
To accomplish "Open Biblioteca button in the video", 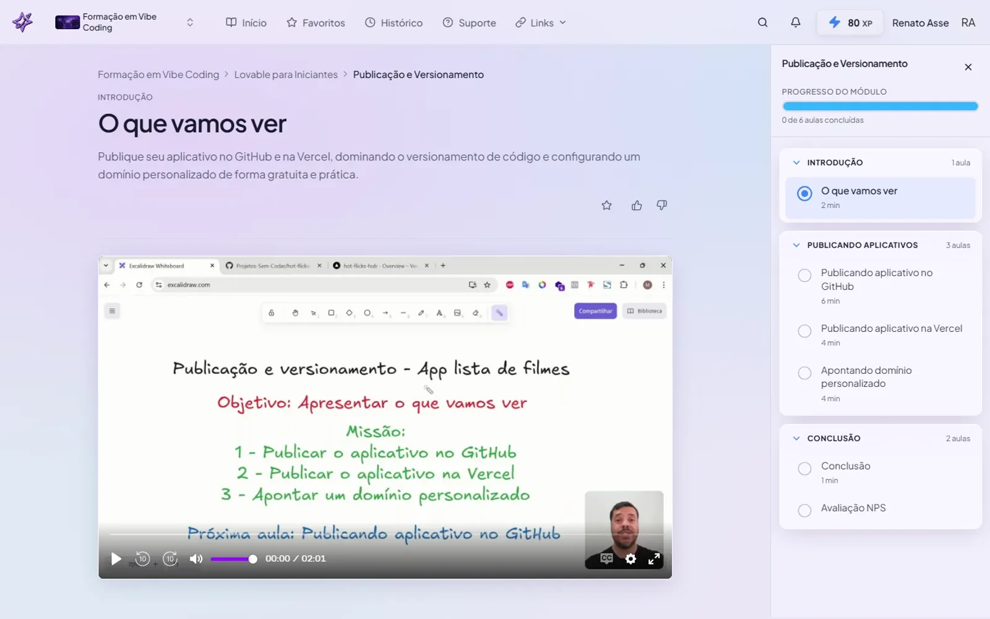I will (644, 311).
